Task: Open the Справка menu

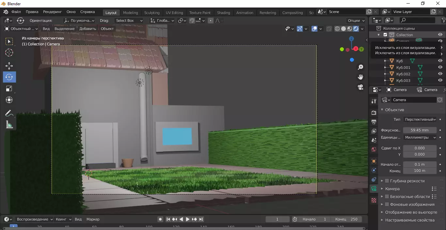Action: 87,12
